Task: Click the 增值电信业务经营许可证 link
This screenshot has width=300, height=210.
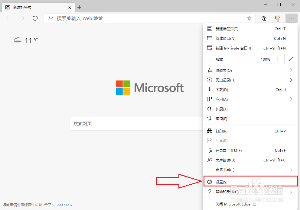Action: coord(37,205)
